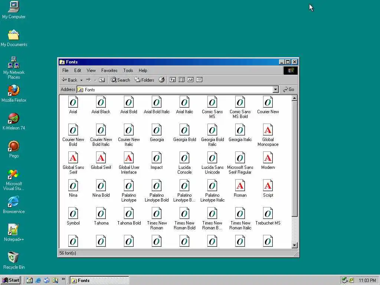Click the taskbar clock showing 11:03 PM
The width and height of the screenshot is (380, 285).
tap(367, 281)
